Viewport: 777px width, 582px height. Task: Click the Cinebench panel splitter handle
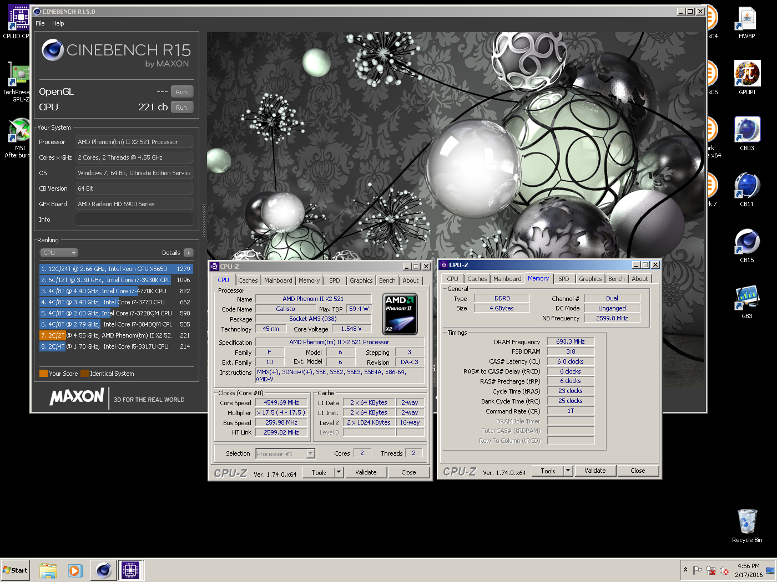203,220
